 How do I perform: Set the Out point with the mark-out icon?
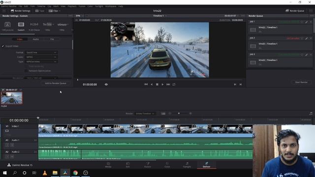[241, 85]
